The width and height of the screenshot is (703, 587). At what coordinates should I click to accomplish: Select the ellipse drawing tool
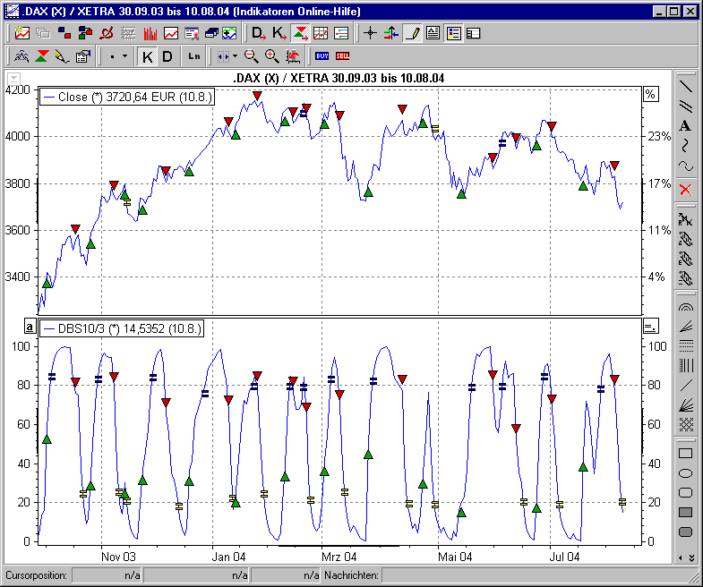coord(686,473)
